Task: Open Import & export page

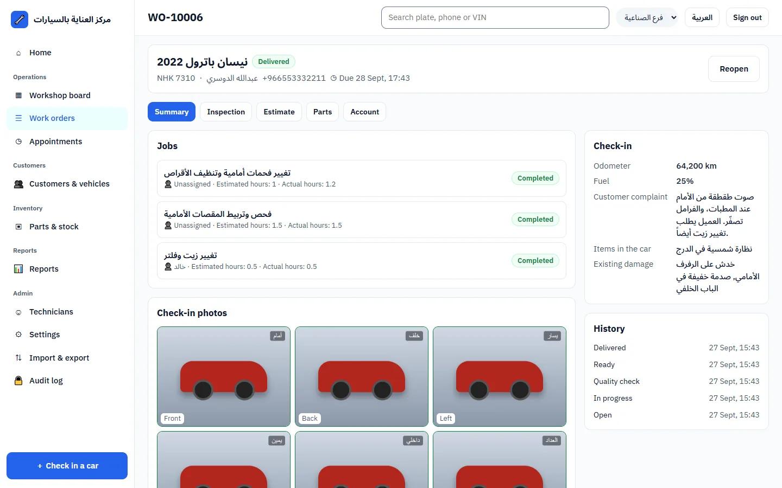Action: click(x=67, y=358)
